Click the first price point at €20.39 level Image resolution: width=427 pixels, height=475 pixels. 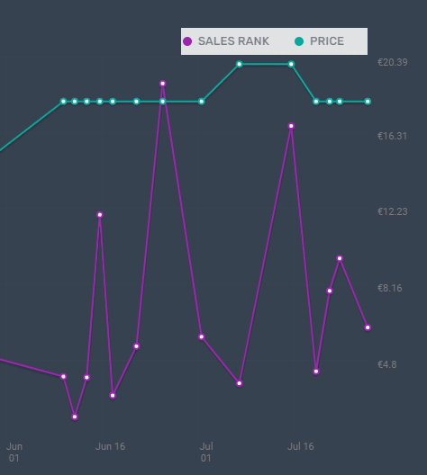(240, 64)
